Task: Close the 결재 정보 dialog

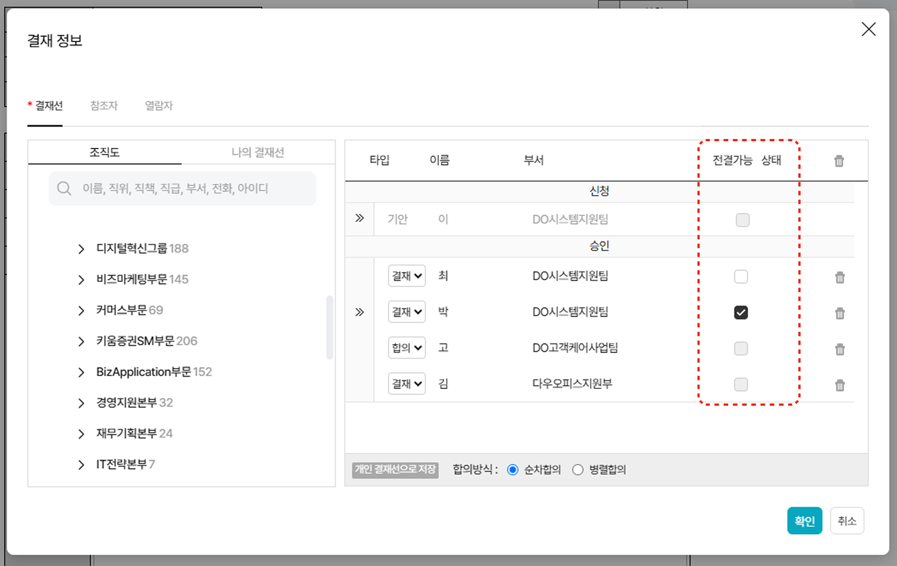Action: click(x=868, y=29)
